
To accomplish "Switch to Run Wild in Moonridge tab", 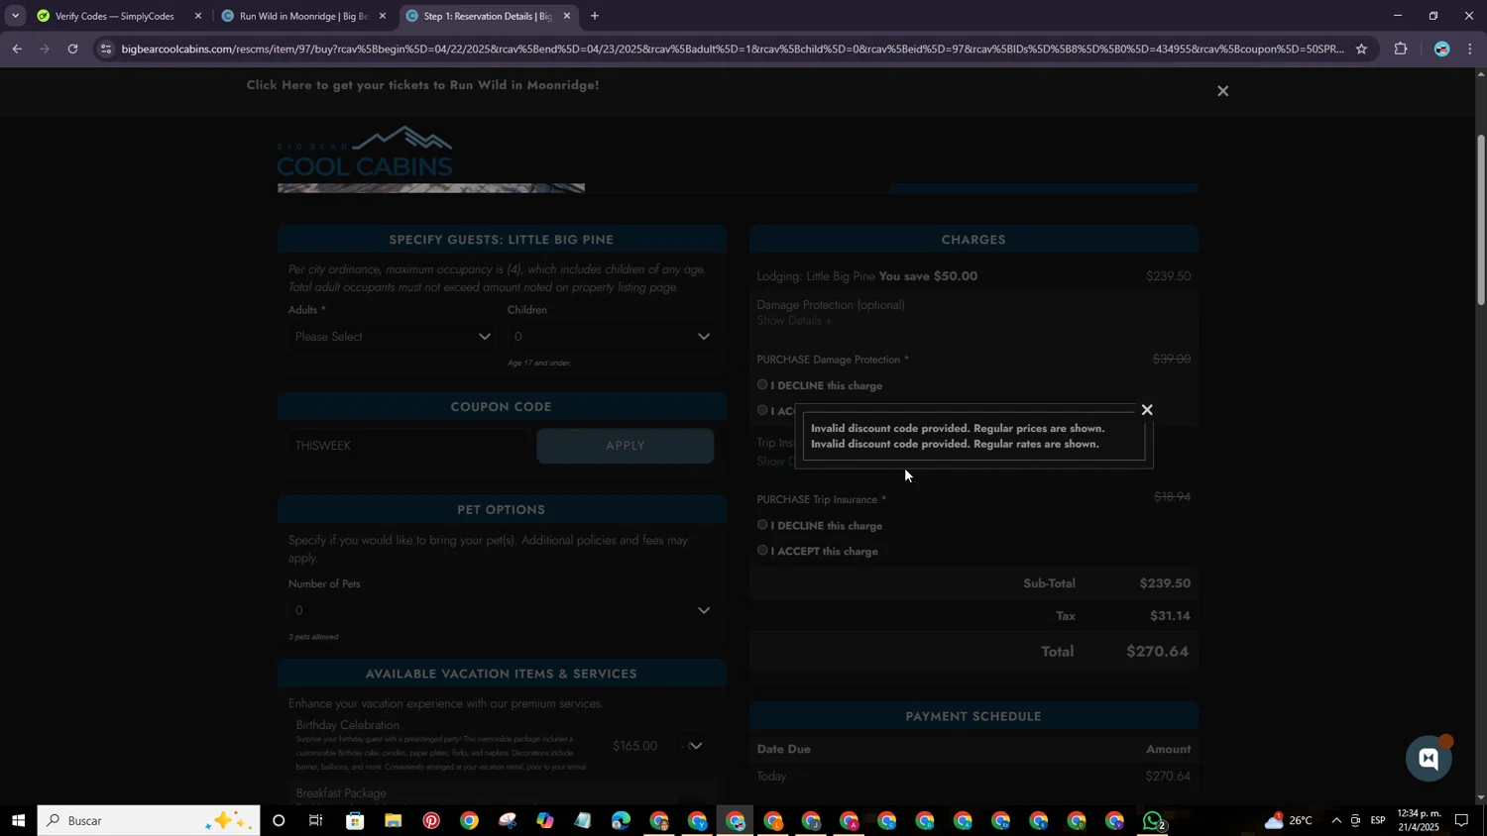I will tap(302, 16).
